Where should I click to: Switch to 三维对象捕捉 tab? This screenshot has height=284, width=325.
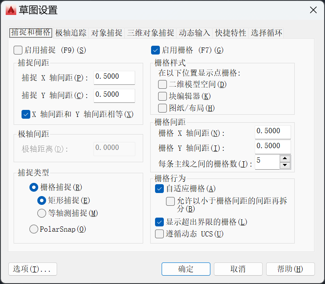click(x=151, y=33)
